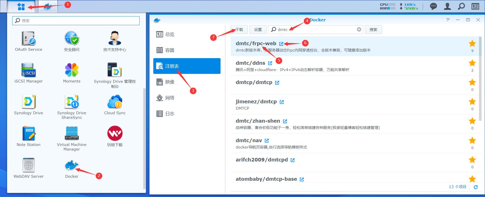Image resolution: width=485 pixels, height=197 pixels.
Task: Open 玩物下载 app
Action: [x=115, y=136]
